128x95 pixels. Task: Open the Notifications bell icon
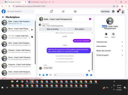(118, 11)
